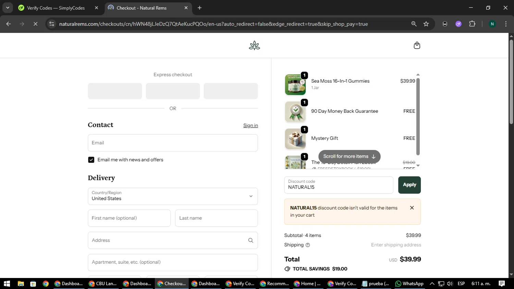The height and width of the screenshot is (289, 514).
Task: Click the cart items list scrollbar
Action: 418,117
